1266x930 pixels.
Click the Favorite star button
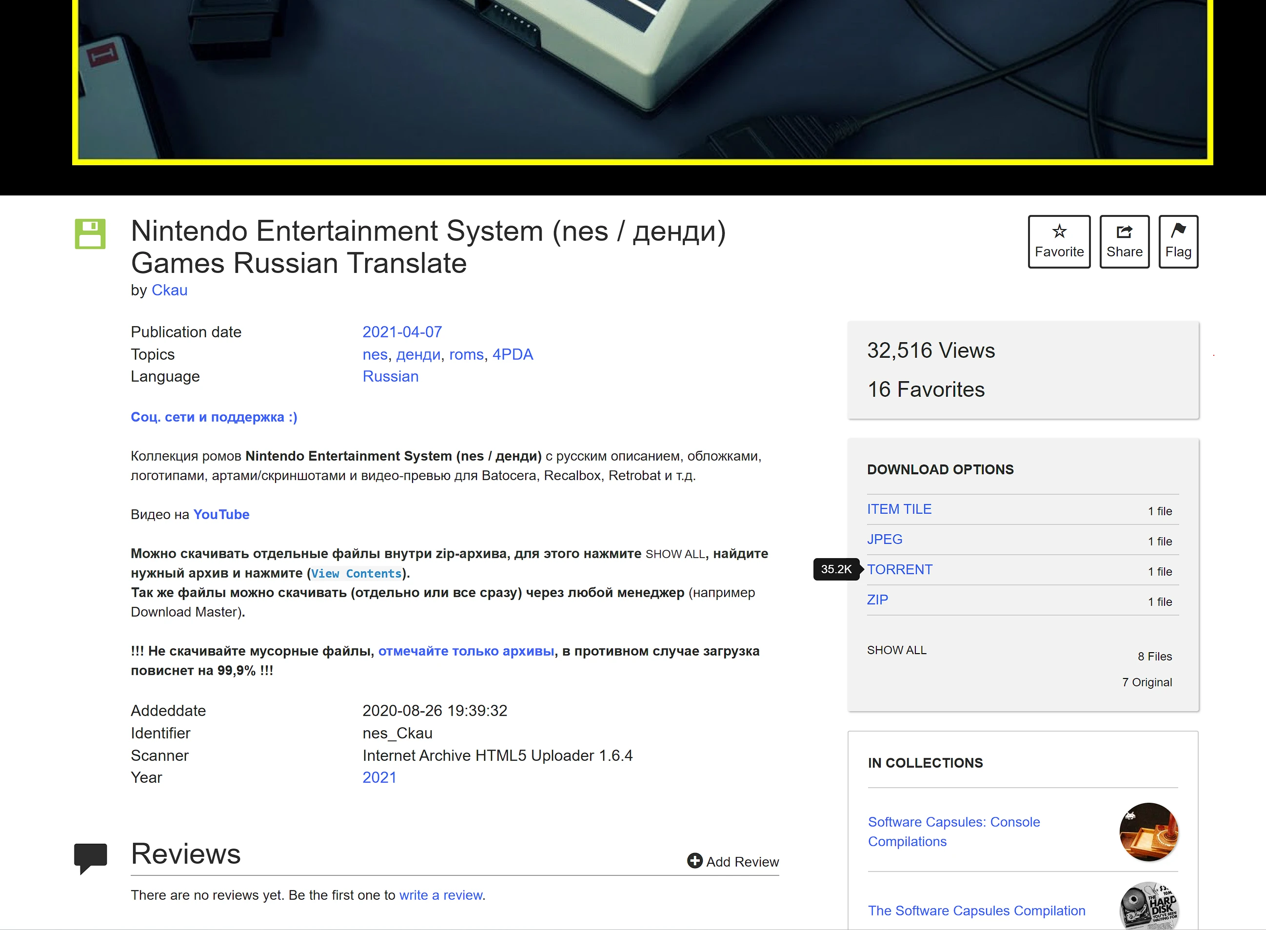(1059, 241)
